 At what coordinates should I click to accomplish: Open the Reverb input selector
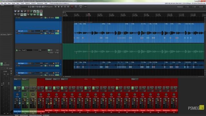(143, 91)
